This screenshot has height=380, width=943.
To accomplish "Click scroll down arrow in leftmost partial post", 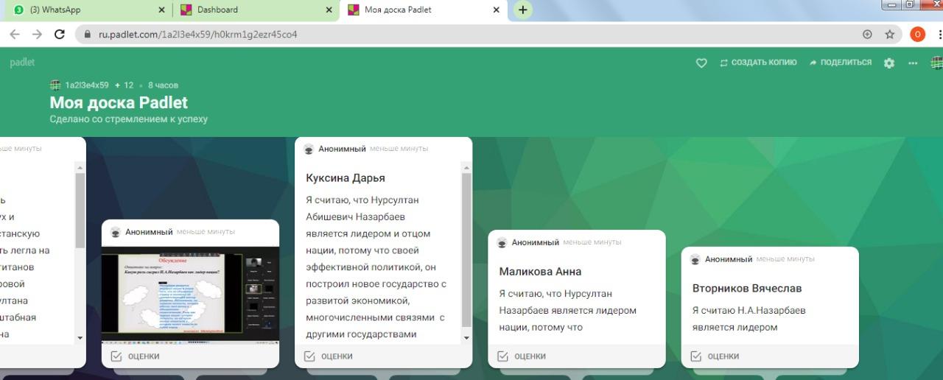I will point(80,338).
